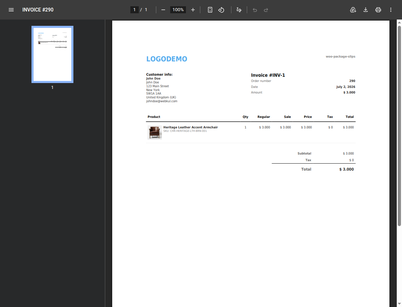Image resolution: width=402 pixels, height=307 pixels.
Task: Click the current page number field
Action: 134,10
